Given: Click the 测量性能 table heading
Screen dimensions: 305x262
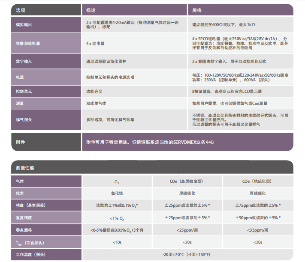Looking at the screenshot, I should tap(24, 168).
